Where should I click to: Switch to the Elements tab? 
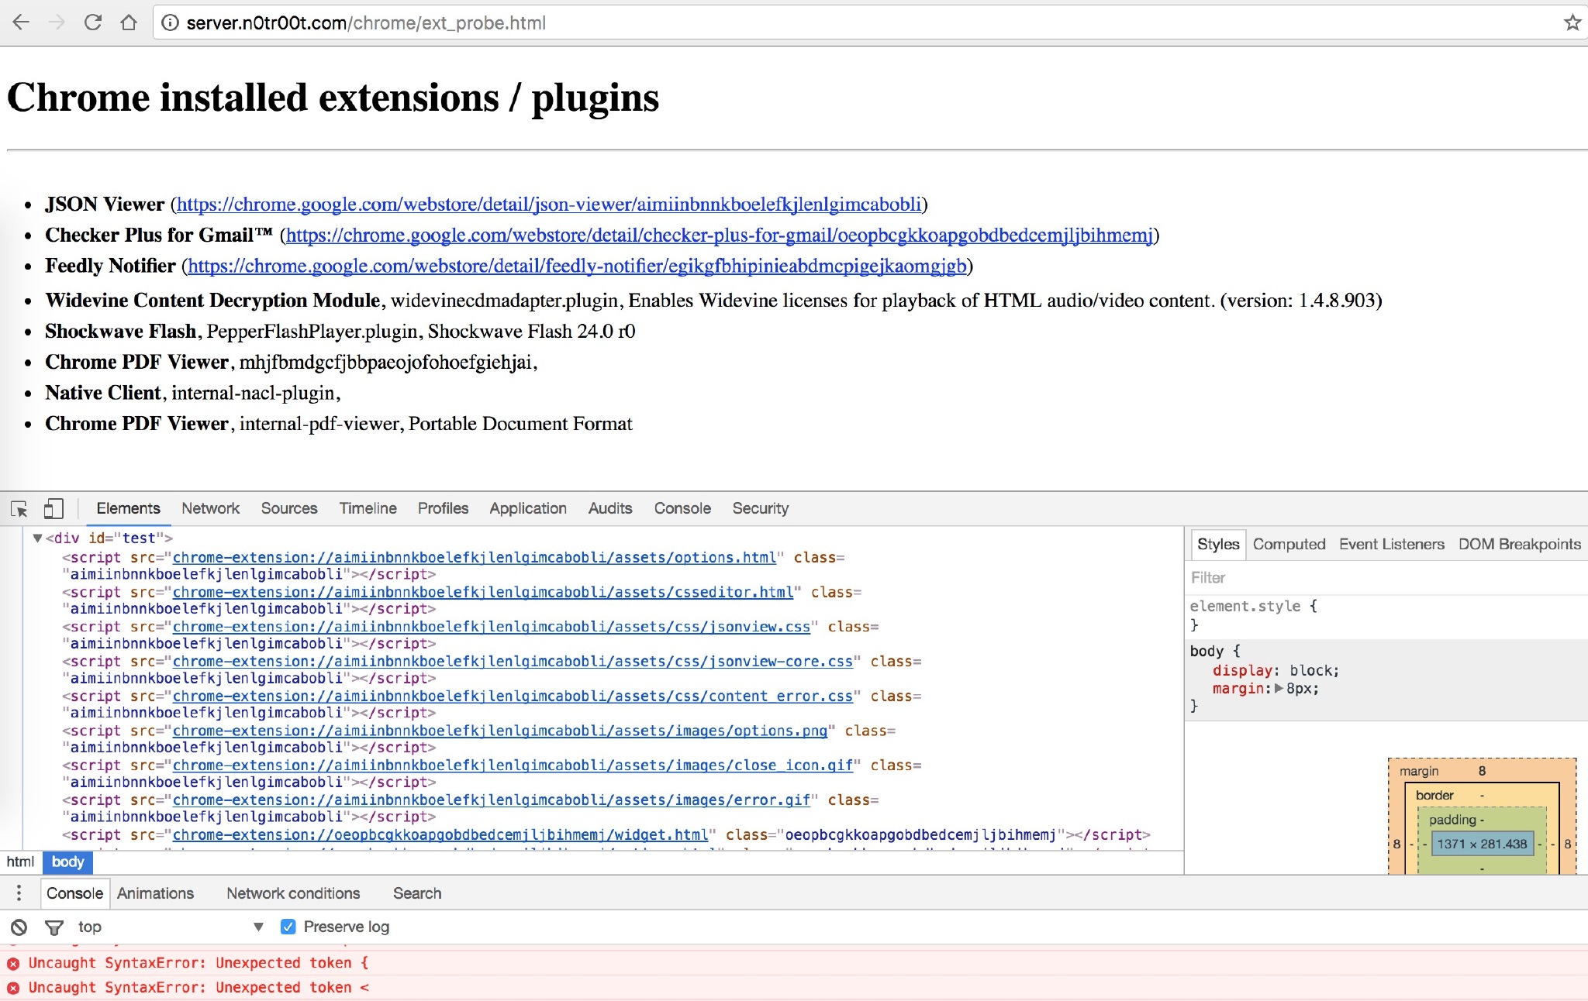[x=128, y=508]
